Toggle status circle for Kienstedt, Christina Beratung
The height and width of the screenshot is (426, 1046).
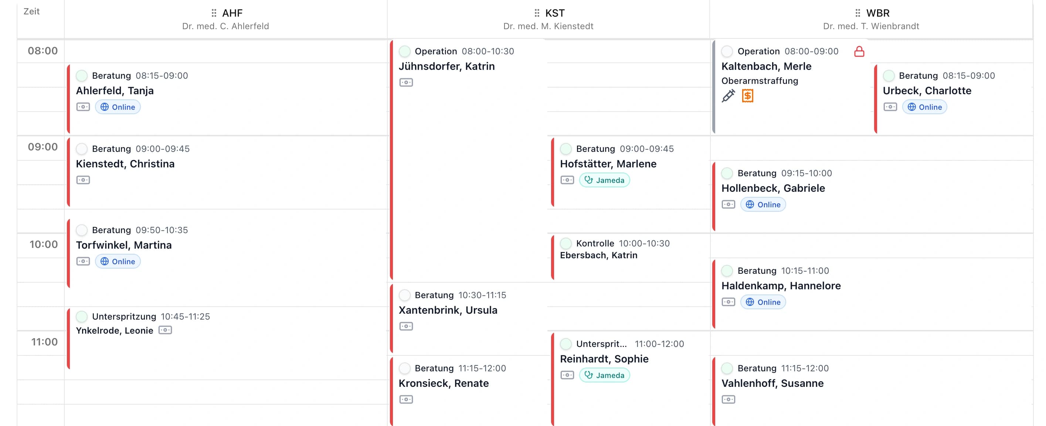click(x=82, y=149)
